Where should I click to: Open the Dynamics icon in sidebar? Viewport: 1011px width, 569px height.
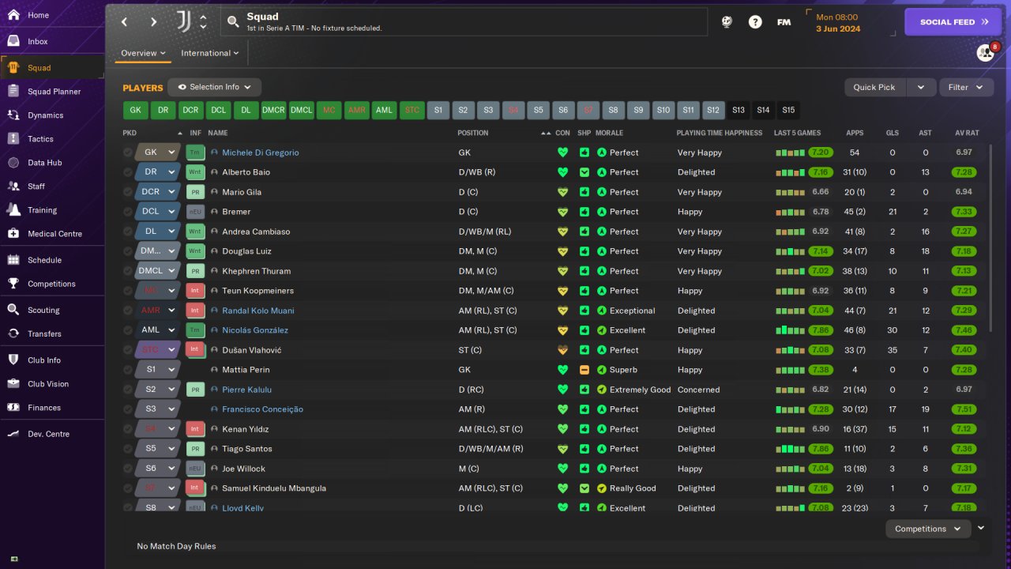[x=13, y=115]
